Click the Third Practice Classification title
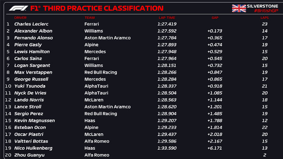 click(x=97, y=8)
